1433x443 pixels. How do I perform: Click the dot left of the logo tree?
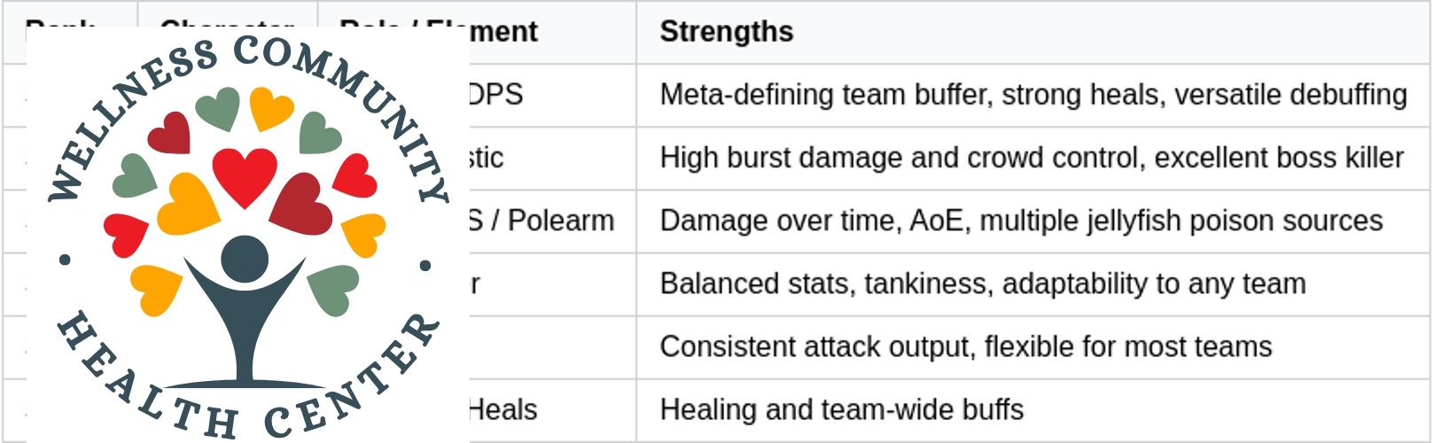coord(65,260)
